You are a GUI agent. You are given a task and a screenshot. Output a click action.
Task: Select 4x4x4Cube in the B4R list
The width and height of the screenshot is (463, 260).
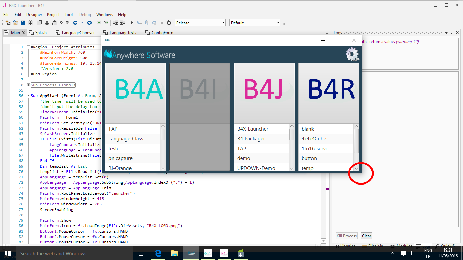(326, 139)
